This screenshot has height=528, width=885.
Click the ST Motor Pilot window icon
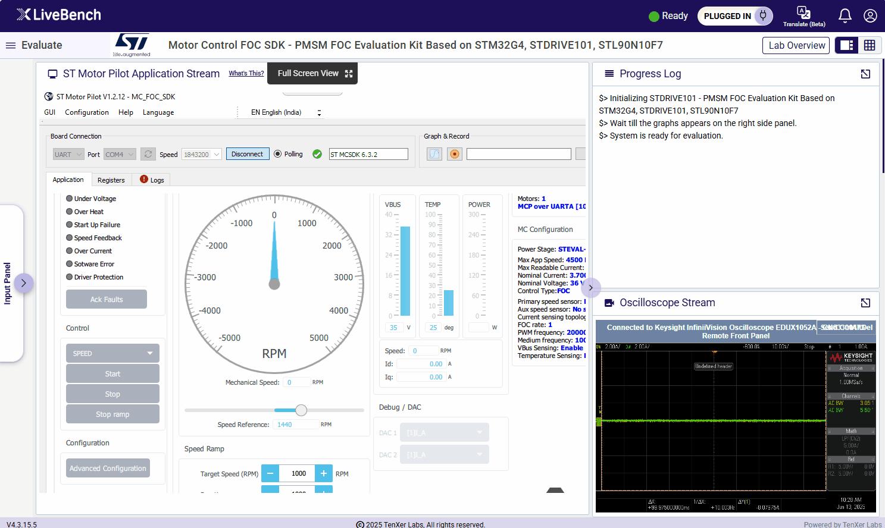49,96
